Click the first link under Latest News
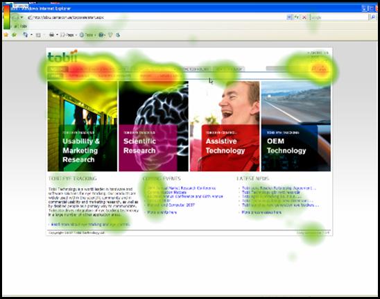The width and height of the screenshot is (380, 299). [x=279, y=188]
